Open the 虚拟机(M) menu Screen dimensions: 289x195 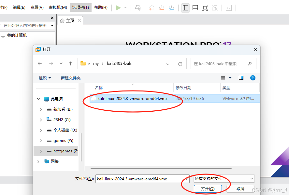click(58, 7)
